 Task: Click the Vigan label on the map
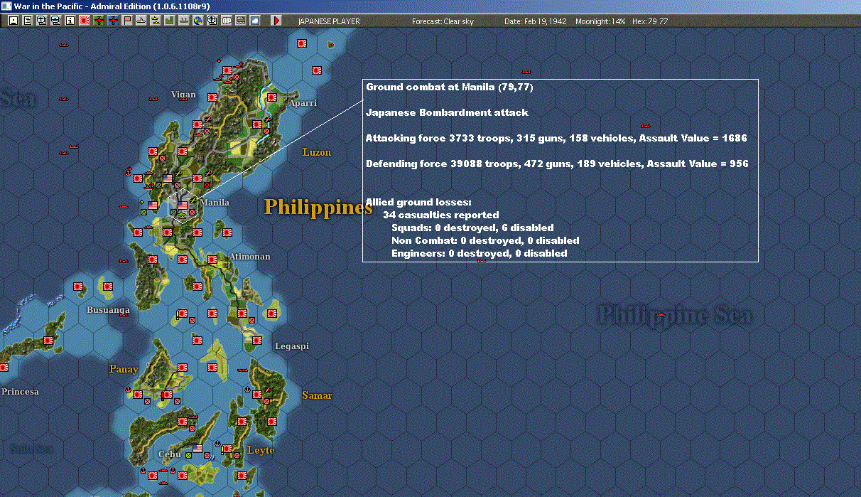[183, 95]
